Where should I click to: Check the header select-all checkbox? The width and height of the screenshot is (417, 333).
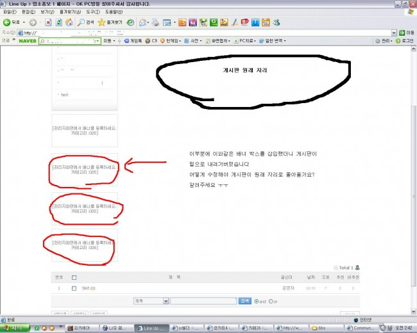click(74, 277)
